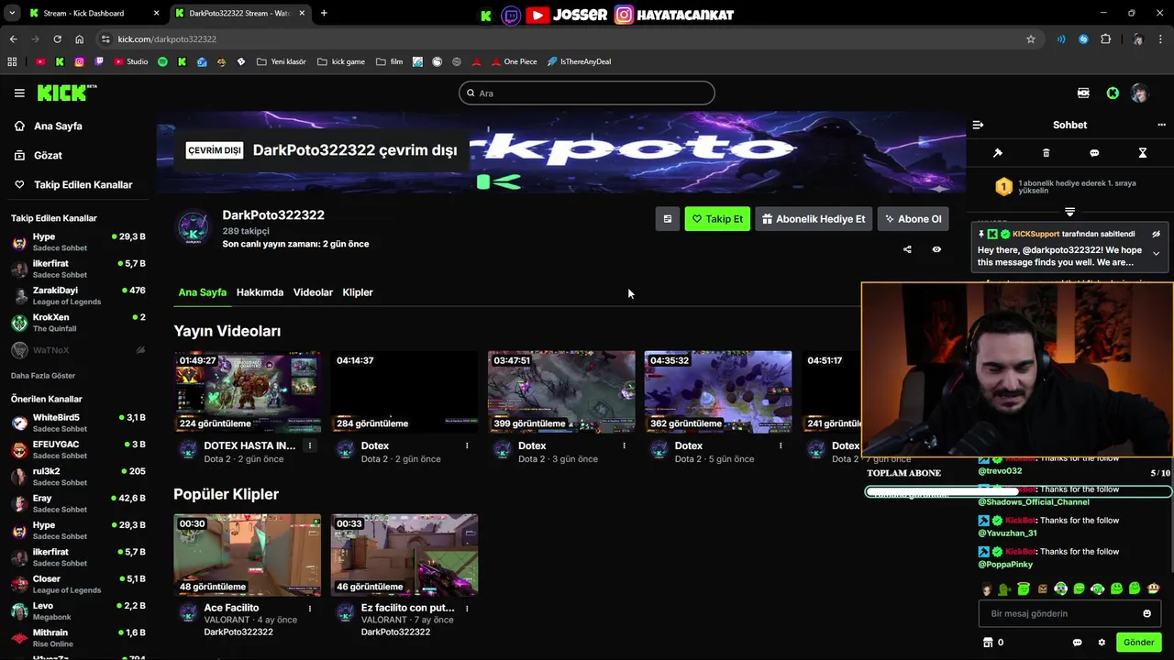Open the IsThereAnyDeal bookmark
This screenshot has height=660, width=1174.
coord(579,62)
